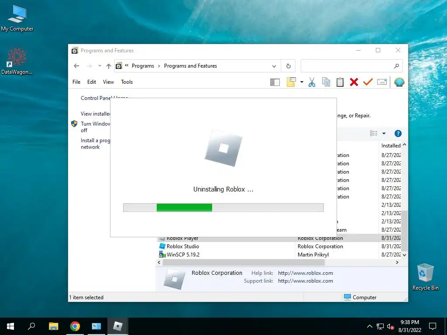
Task: Open taskbar search
Action: pos(31,326)
